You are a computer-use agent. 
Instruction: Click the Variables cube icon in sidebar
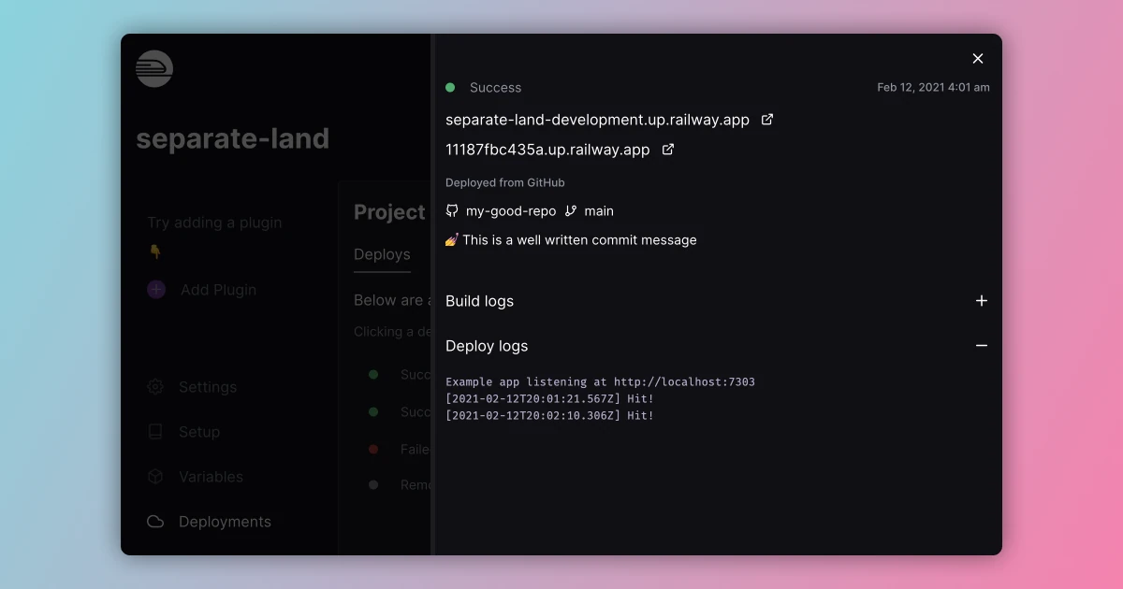click(155, 477)
